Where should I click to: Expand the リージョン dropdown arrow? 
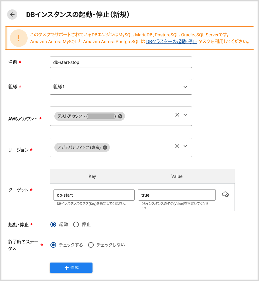click(x=185, y=146)
